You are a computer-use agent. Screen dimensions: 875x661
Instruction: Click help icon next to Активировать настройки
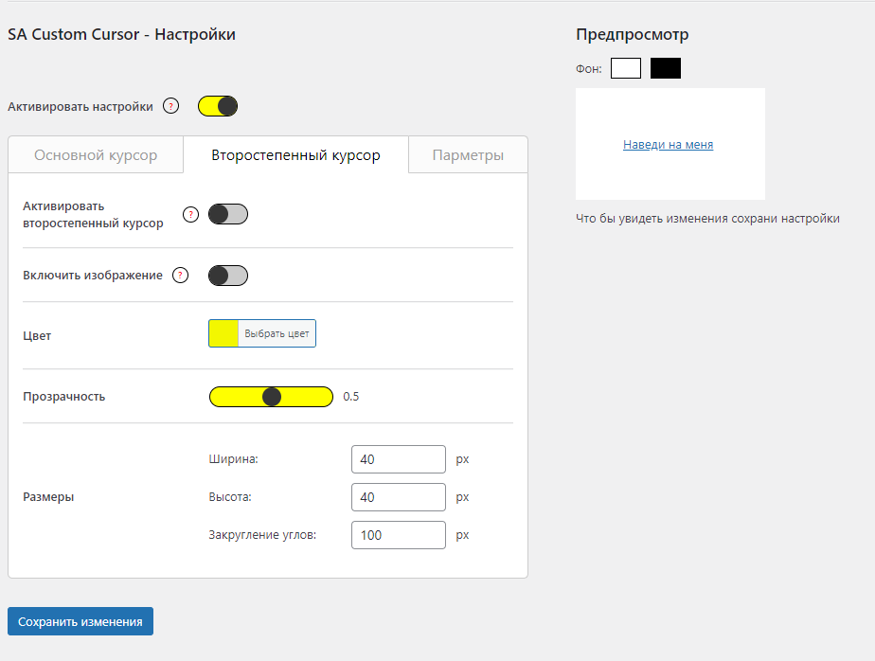tap(170, 106)
